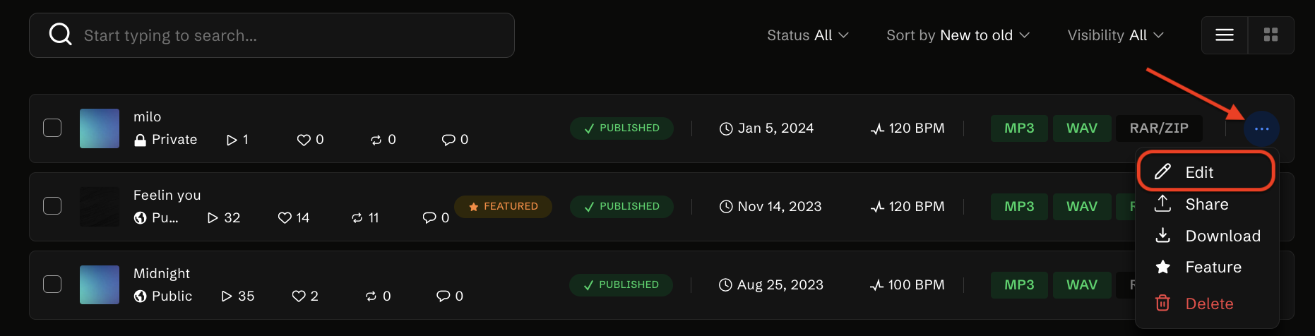
Task: Open the three-dot menu for milo
Action: click(x=1261, y=128)
